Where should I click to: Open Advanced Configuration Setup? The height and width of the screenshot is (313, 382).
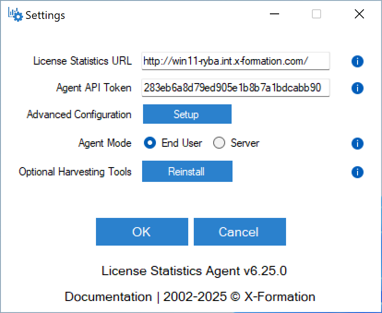(x=187, y=114)
